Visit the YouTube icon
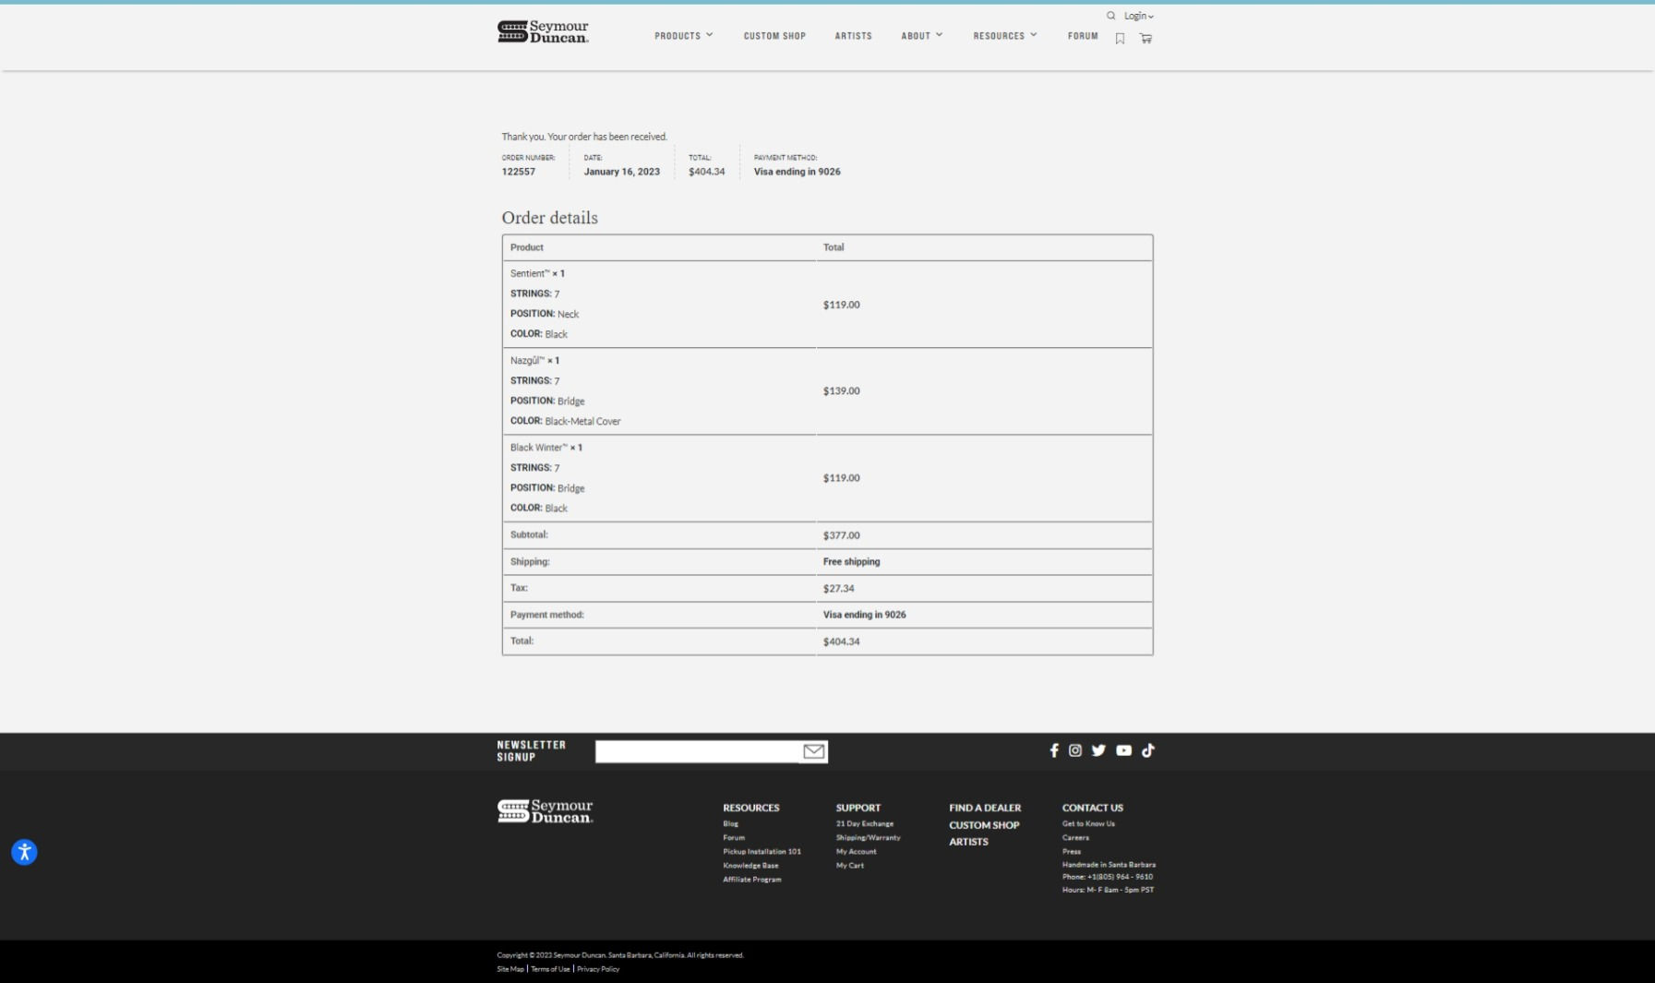This screenshot has width=1655, height=983. click(x=1123, y=750)
